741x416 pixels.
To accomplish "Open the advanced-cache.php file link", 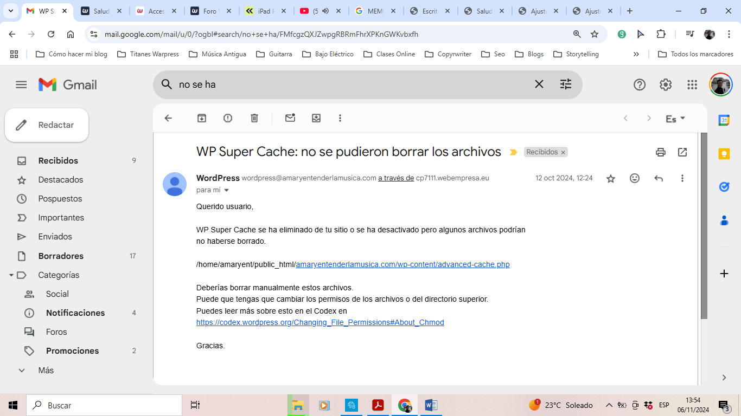I will tap(403, 265).
